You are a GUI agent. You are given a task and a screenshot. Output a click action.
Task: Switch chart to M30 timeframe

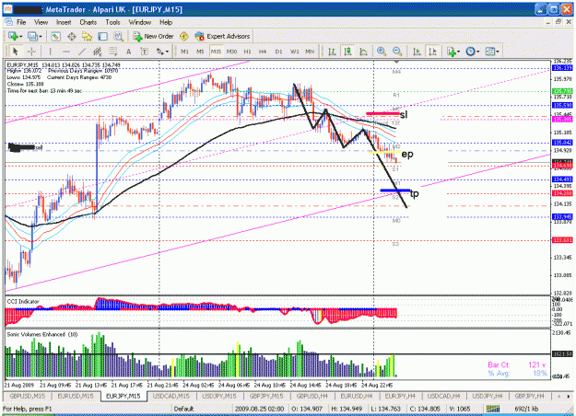(x=231, y=52)
